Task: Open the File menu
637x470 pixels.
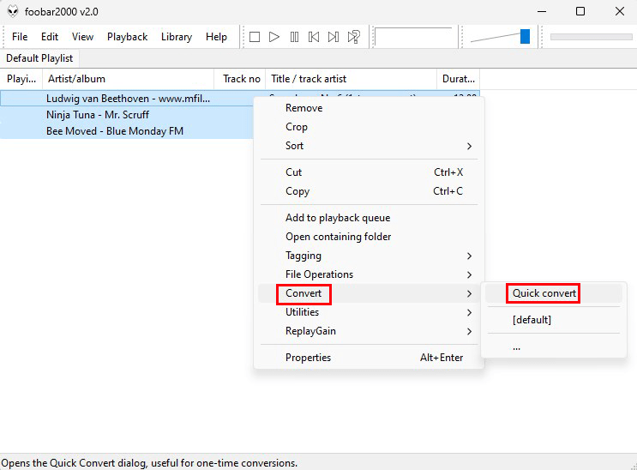Action: (20, 37)
